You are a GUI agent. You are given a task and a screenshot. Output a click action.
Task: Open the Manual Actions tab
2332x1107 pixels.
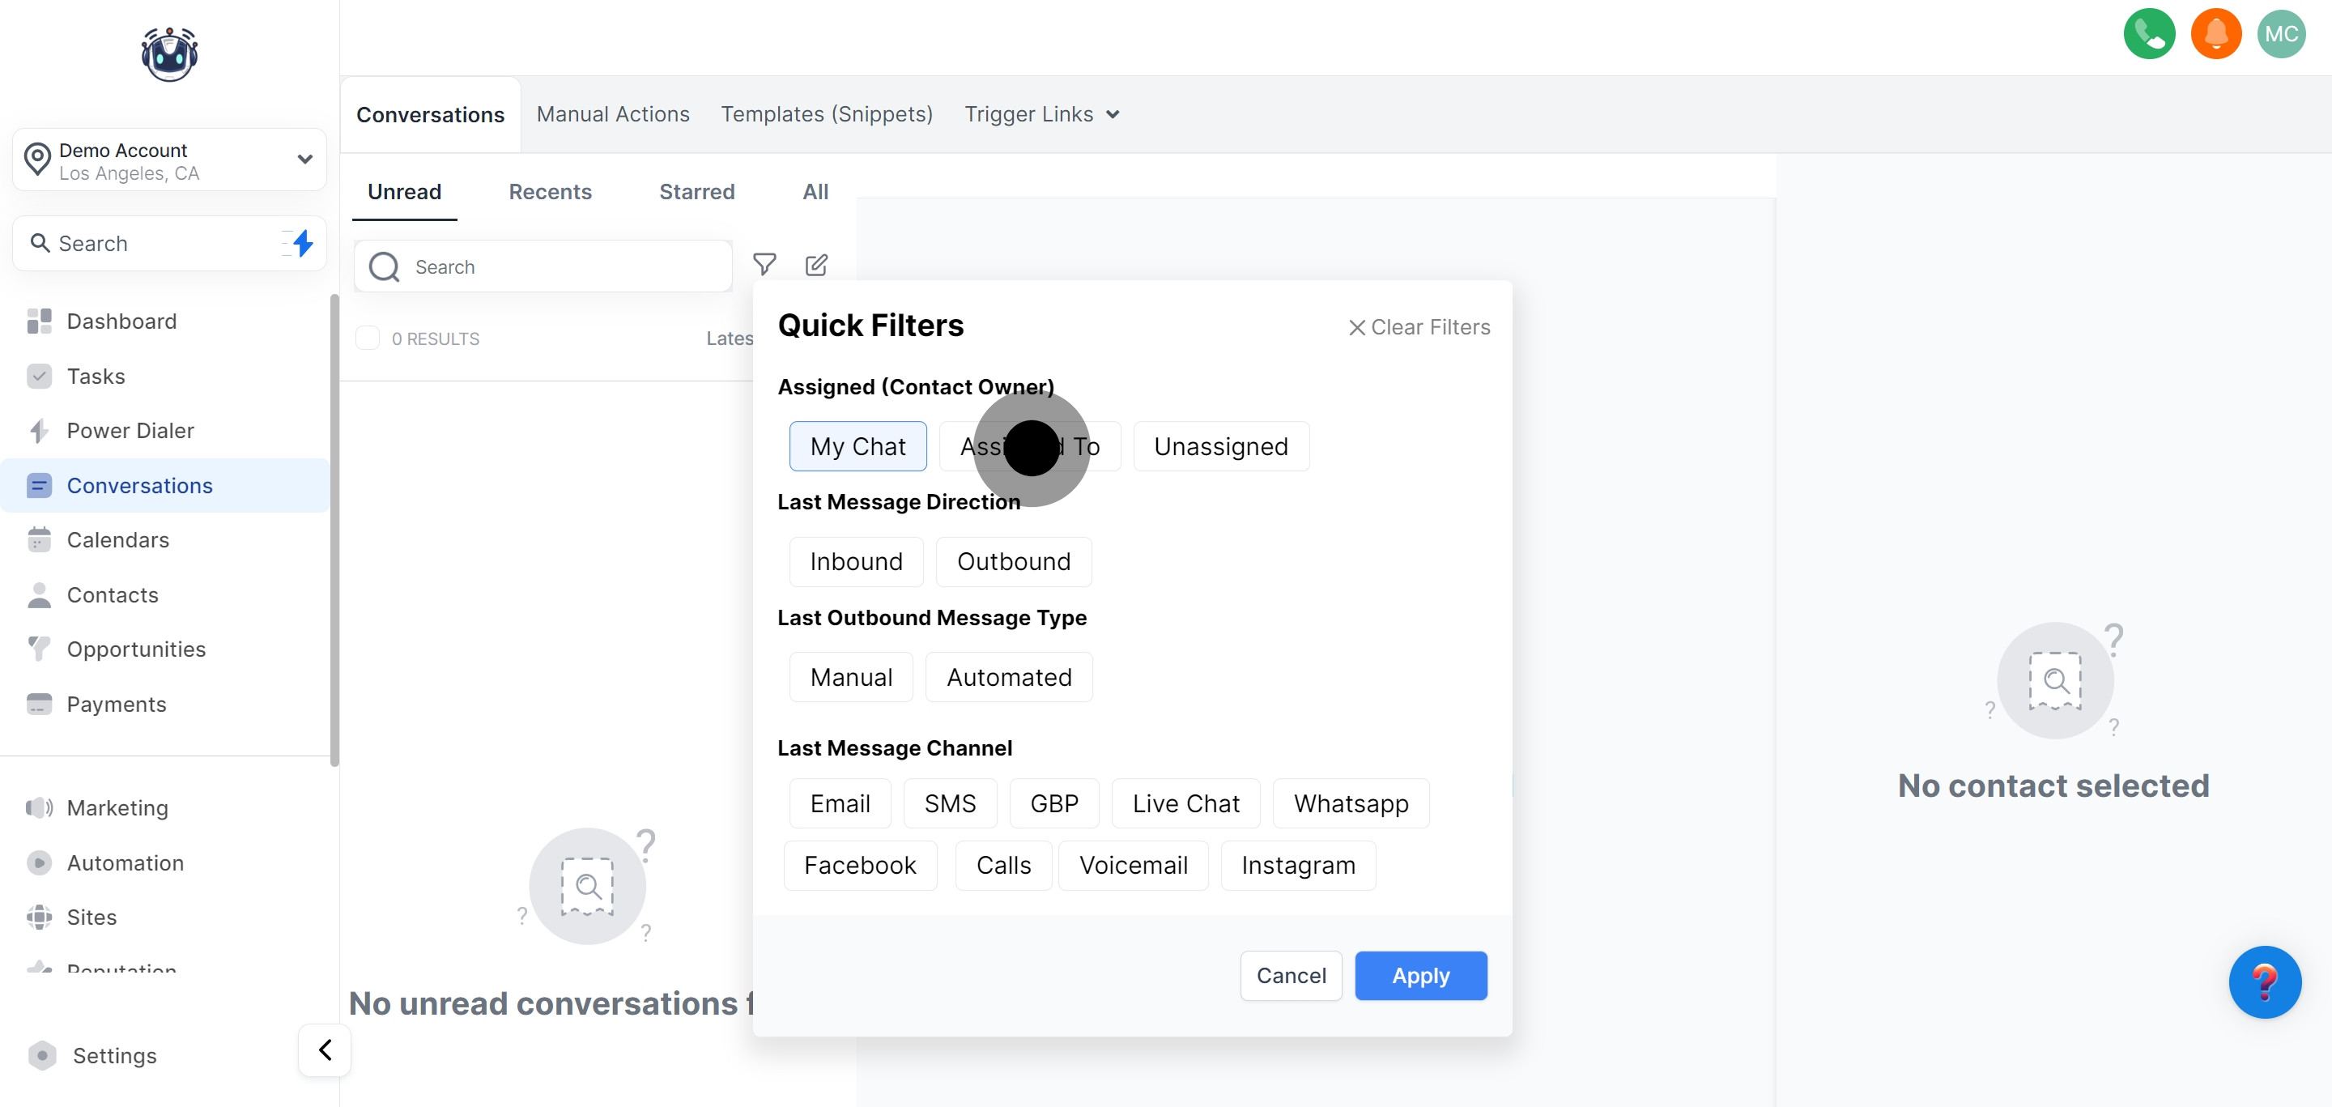pyautogui.click(x=613, y=114)
